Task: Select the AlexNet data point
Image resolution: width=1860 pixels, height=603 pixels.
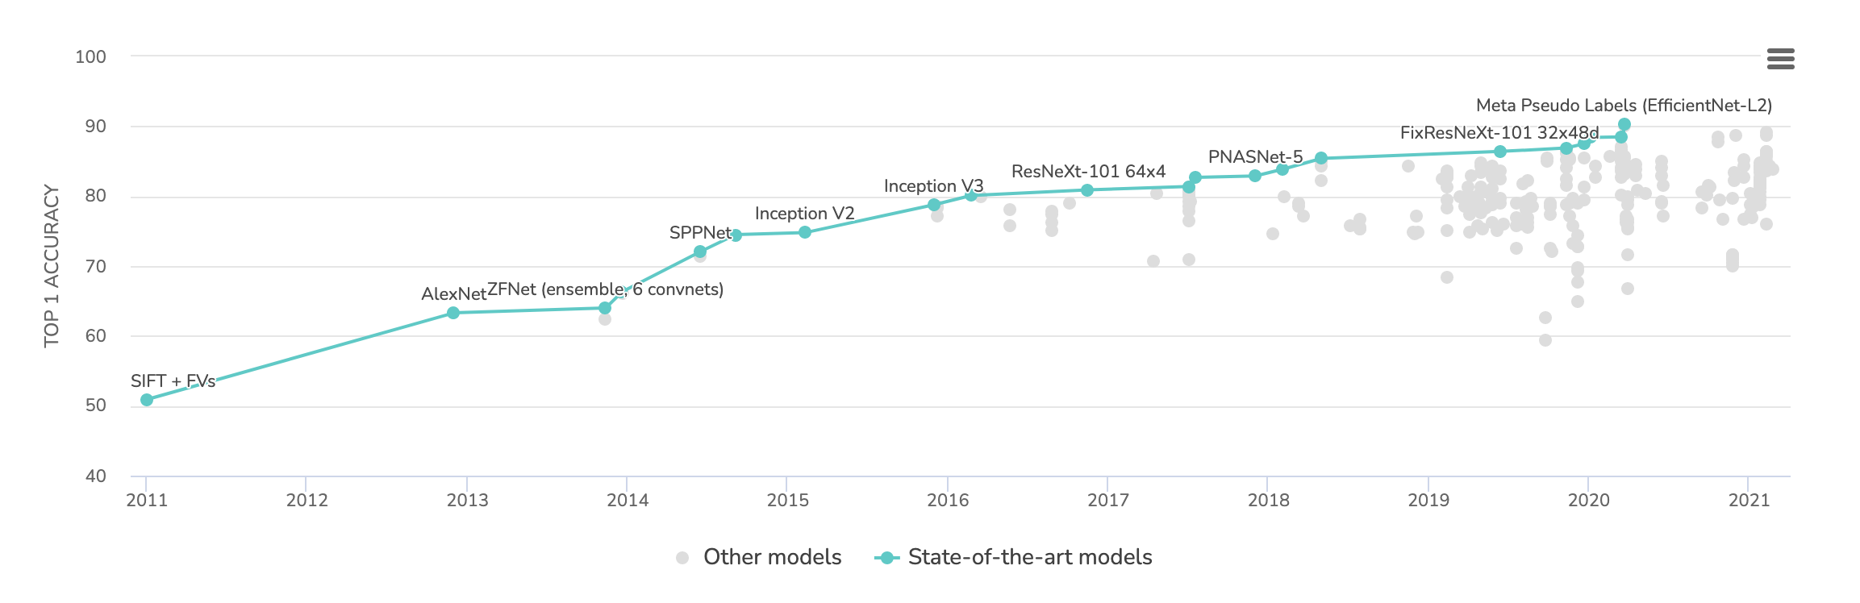Action: (x=453, y=313)
